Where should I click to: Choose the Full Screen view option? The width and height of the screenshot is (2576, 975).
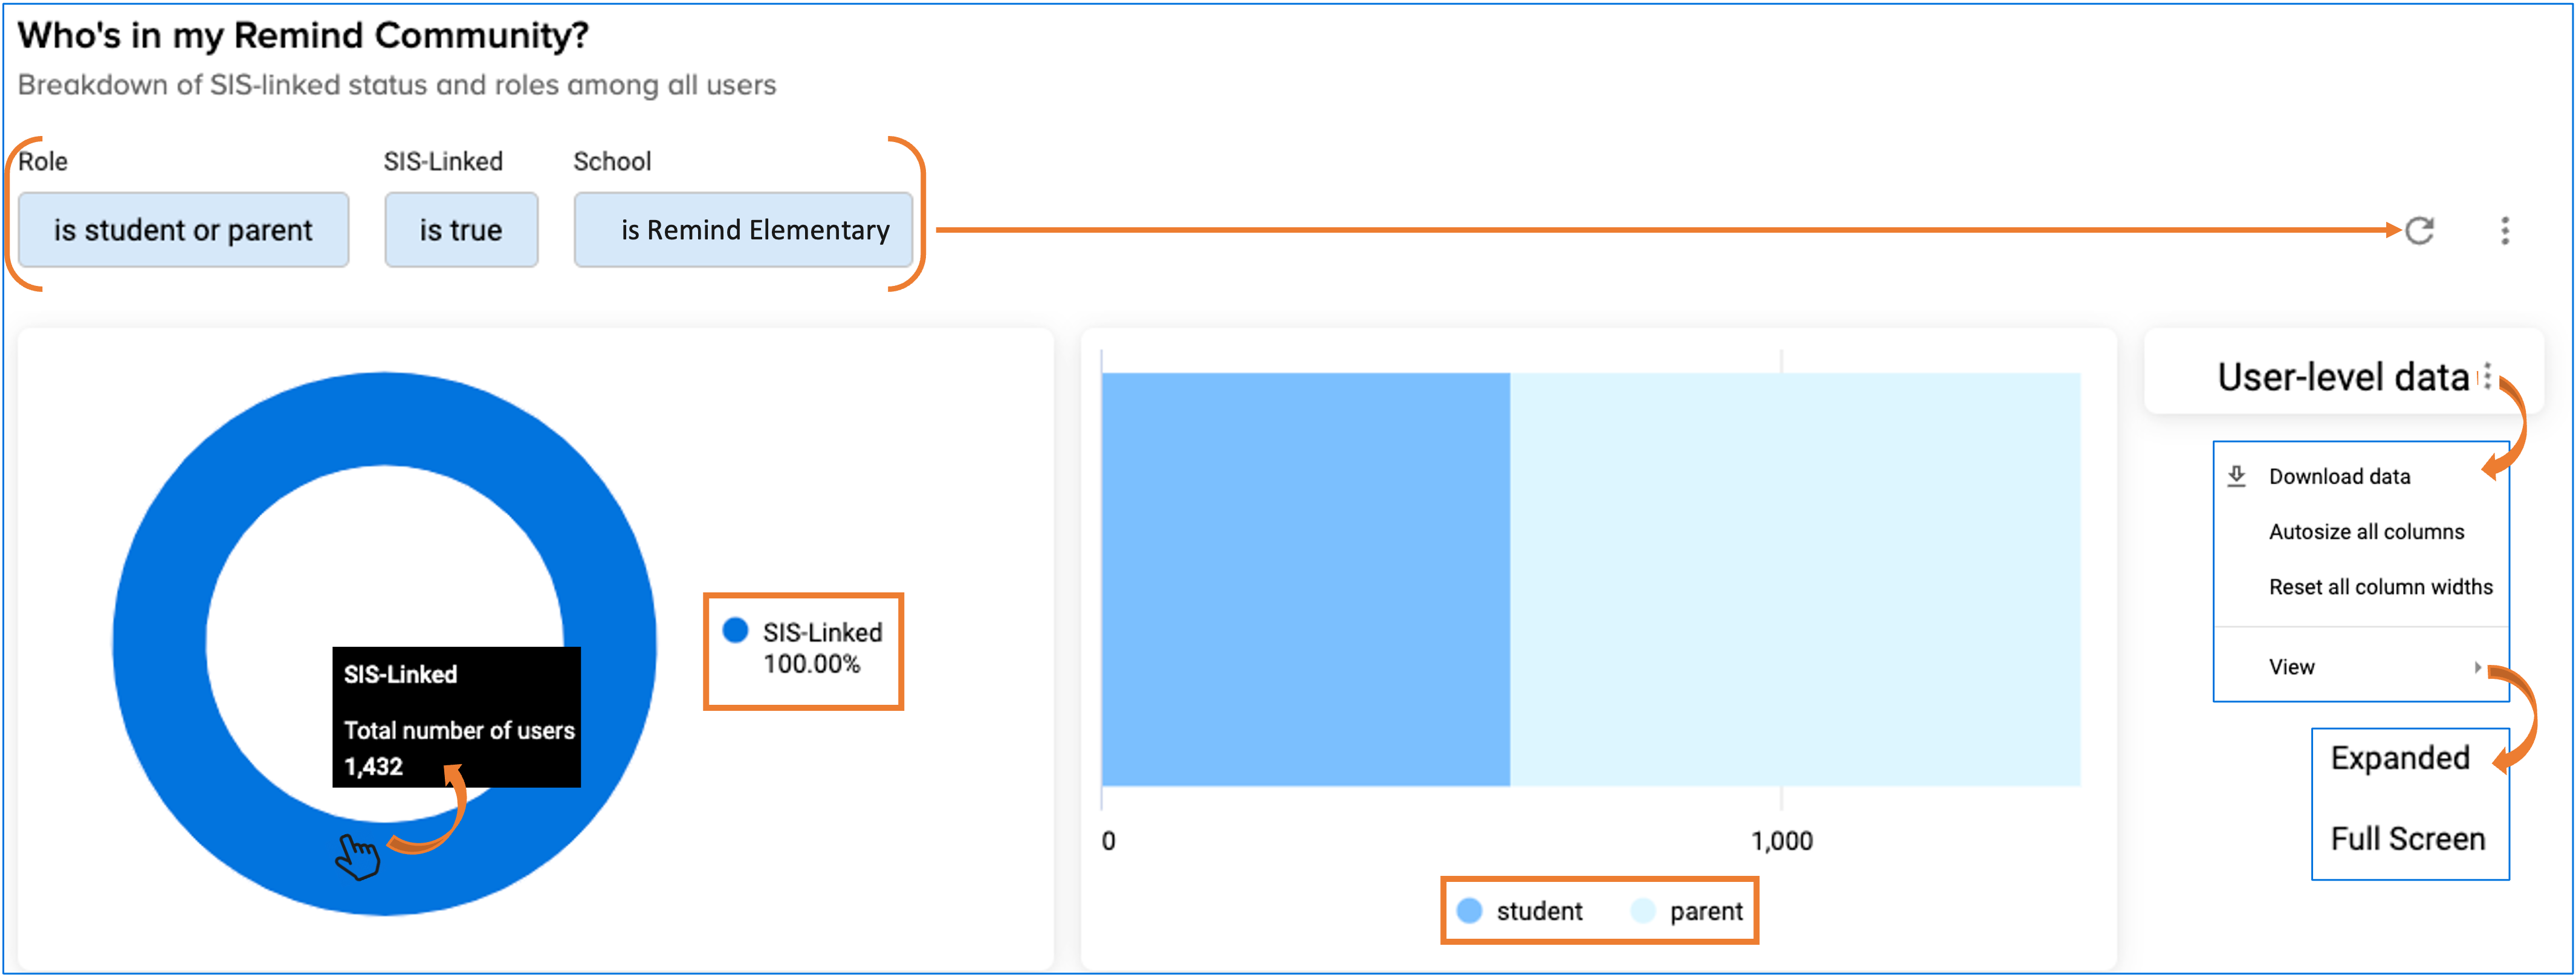(2407, 838)
